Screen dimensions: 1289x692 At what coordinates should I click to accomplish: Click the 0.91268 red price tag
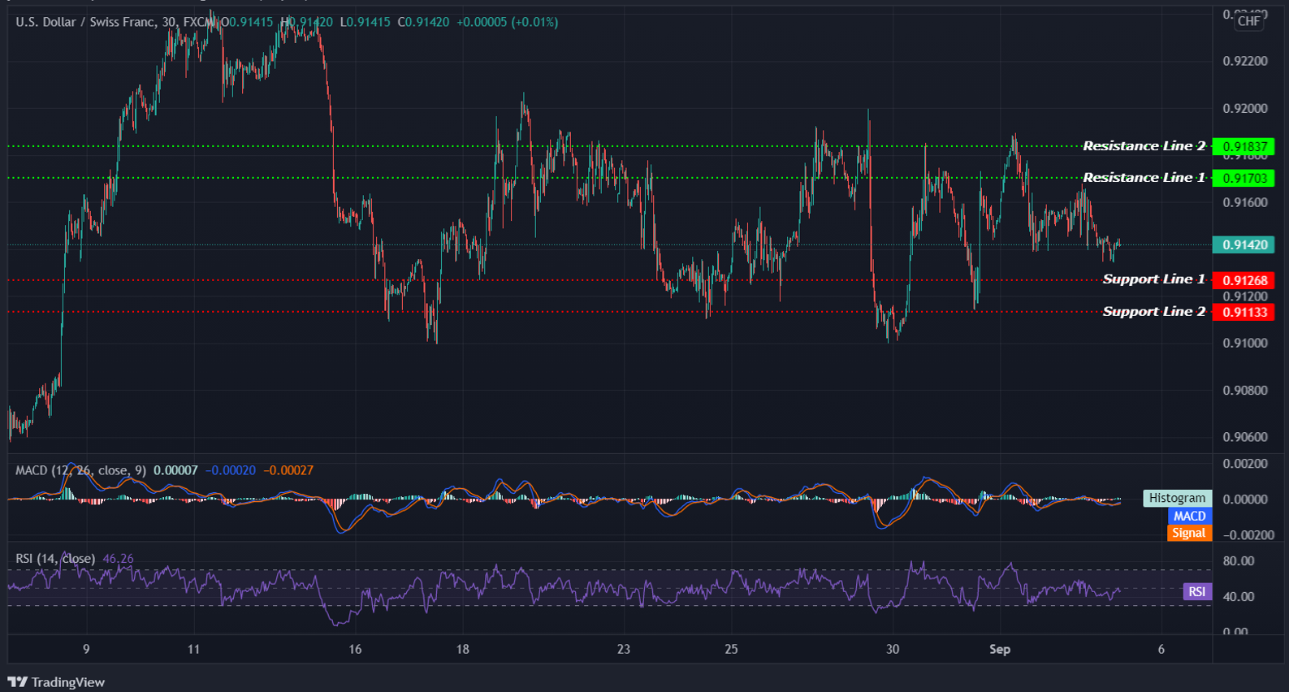coord(1244,280)
